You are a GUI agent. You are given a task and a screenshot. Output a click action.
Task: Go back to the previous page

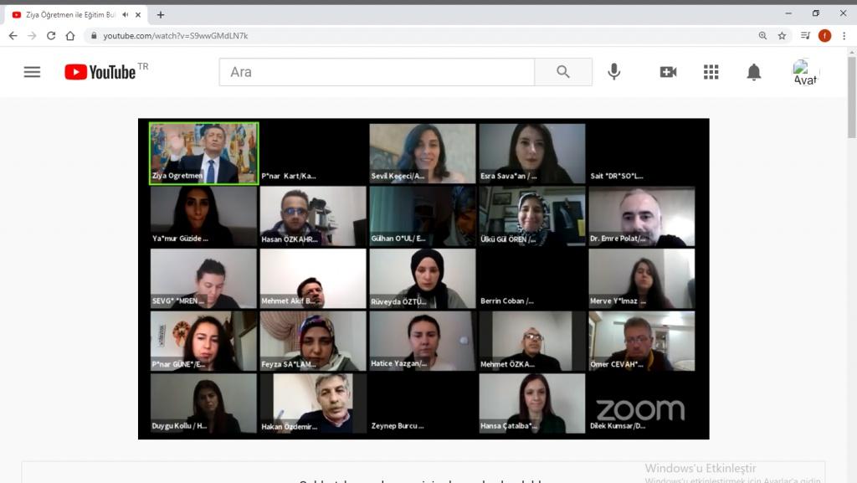[x=13, y=36]
